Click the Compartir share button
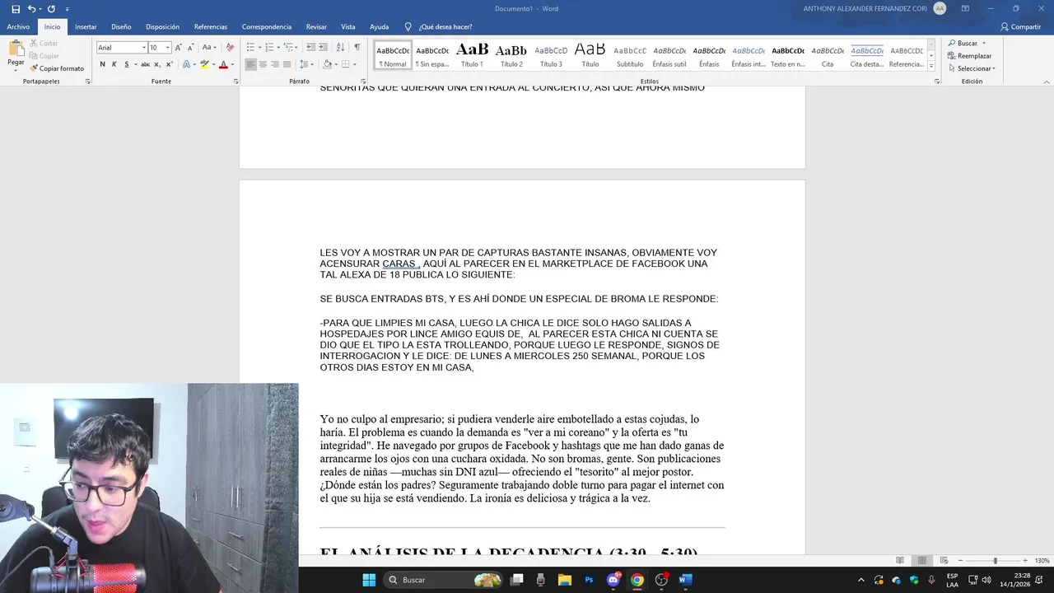Screen dimensions: 1054x593 tap(1021, 27)
